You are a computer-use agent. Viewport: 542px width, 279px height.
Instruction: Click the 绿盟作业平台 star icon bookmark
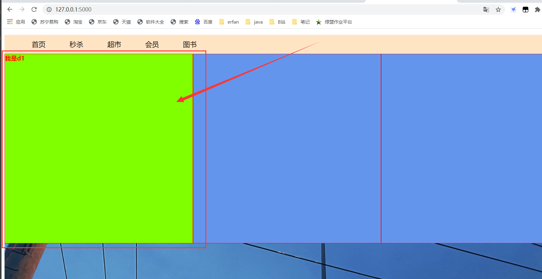coord(319,21)
